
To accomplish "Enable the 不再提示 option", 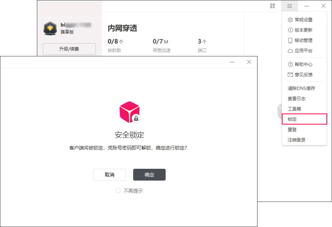I will pyautogui.click(x=118, y=191).
